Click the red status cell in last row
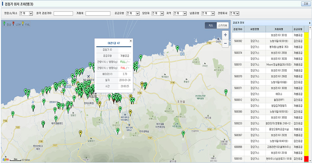This screenshot has height=163, width=312. tap(306, 159)
